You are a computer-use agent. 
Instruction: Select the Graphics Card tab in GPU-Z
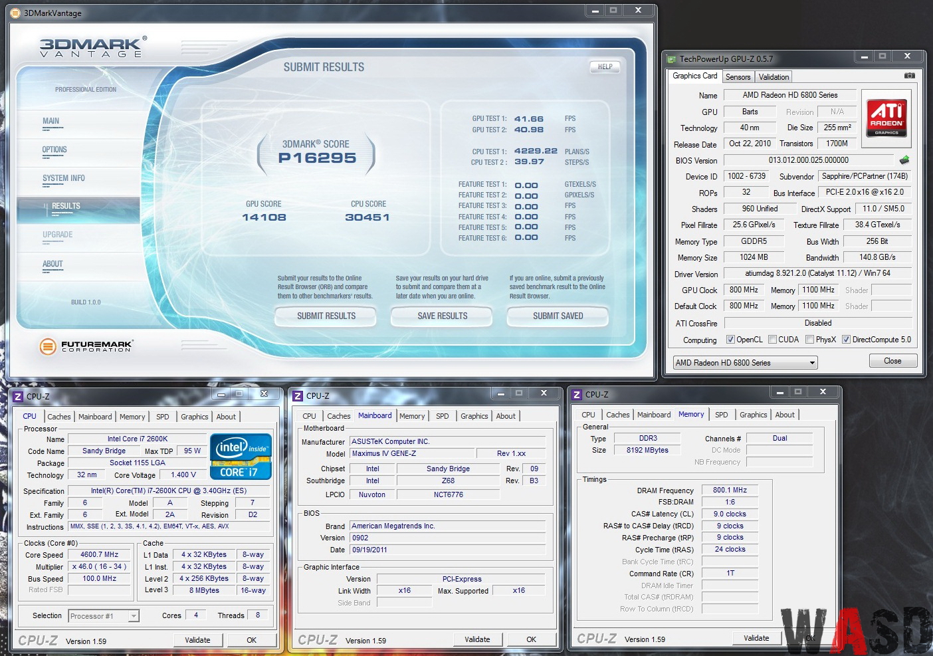pyautogui.click(x=694, y=76)
